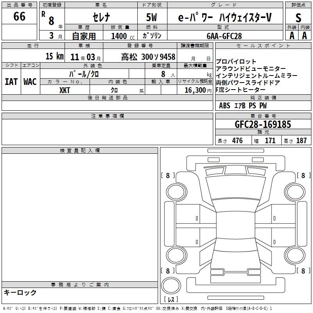Click the [レス] marker under the diagram
313x313 pixels.
172,299
